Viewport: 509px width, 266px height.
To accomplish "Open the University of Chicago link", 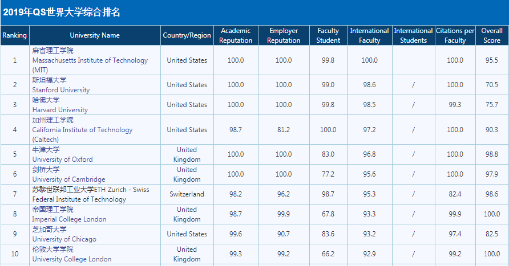I will click(x=64, y=239).
